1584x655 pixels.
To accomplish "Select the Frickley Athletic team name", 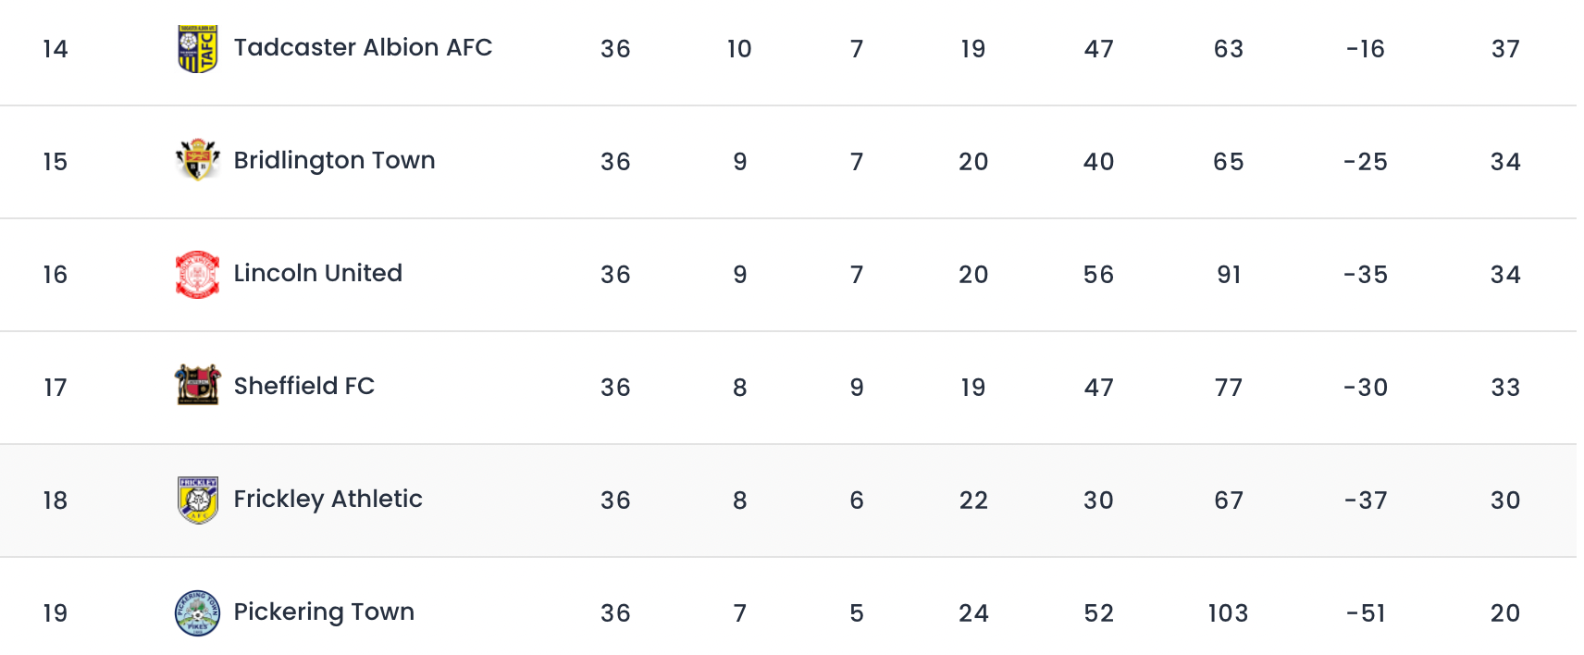I will tap(328, 499).
